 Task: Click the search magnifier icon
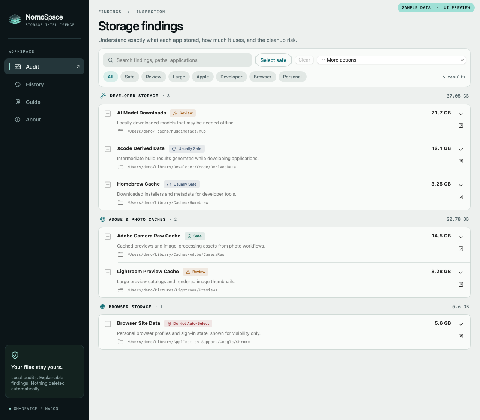click(111, 60)
